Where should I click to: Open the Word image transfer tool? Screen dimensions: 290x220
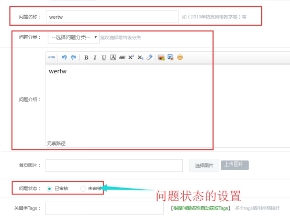(171, 58)
